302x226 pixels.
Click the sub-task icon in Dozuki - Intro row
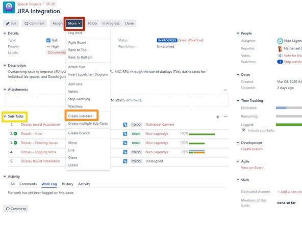pyautogui.click(x=125, y=134)
